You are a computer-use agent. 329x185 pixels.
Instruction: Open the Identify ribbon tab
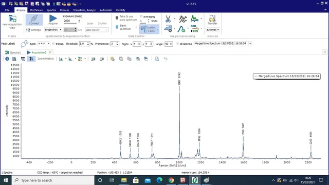coord(120,10)
